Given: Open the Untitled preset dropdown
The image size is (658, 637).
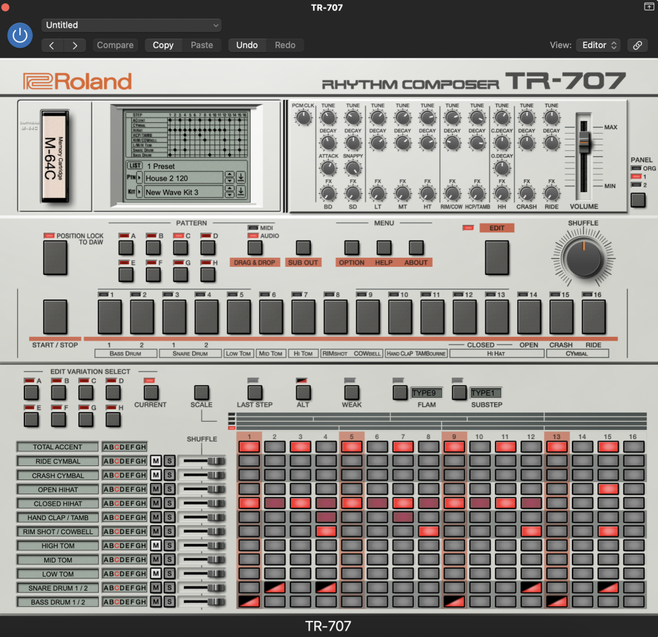Looking at the screenshot, I should coord(131,25).
